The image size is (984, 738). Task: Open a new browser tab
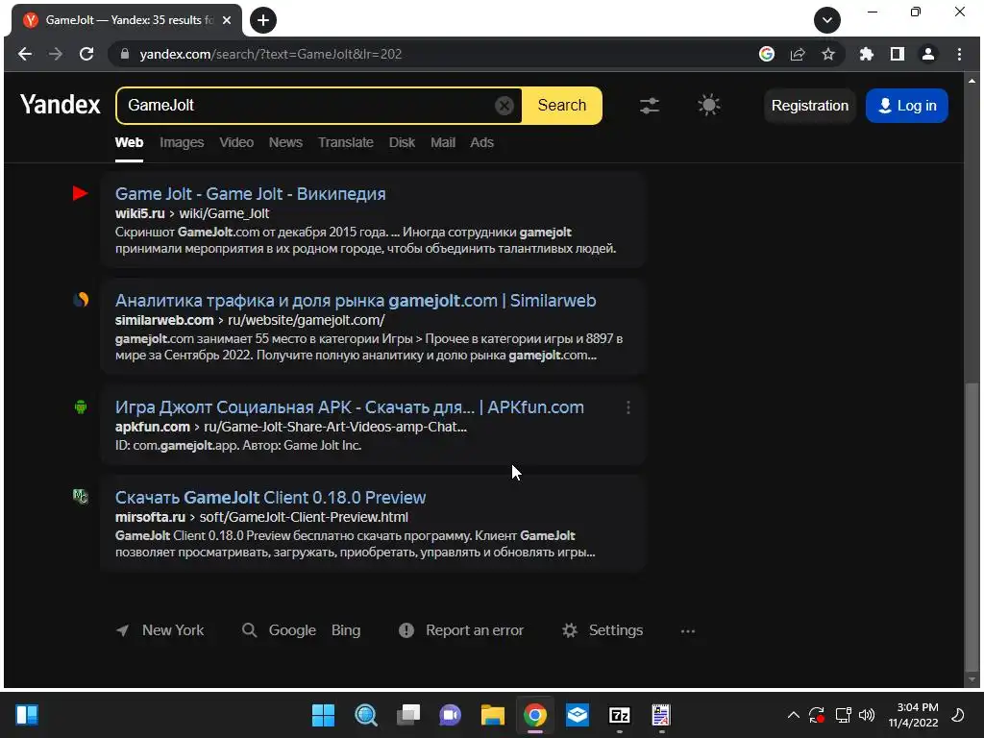tap(263, 20)
